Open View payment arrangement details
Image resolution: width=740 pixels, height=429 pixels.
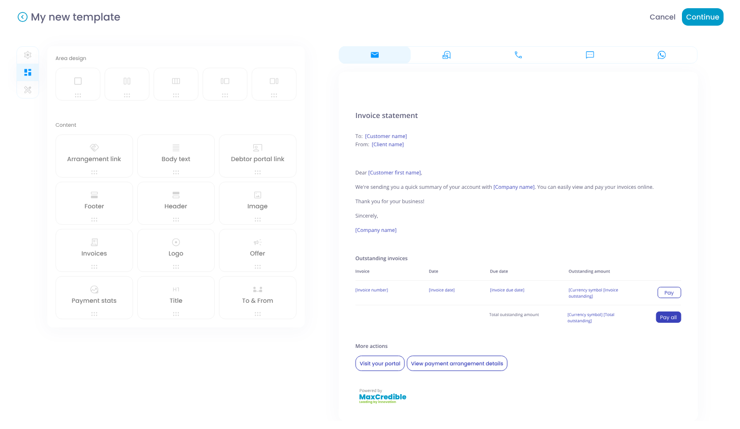(457, 363)
